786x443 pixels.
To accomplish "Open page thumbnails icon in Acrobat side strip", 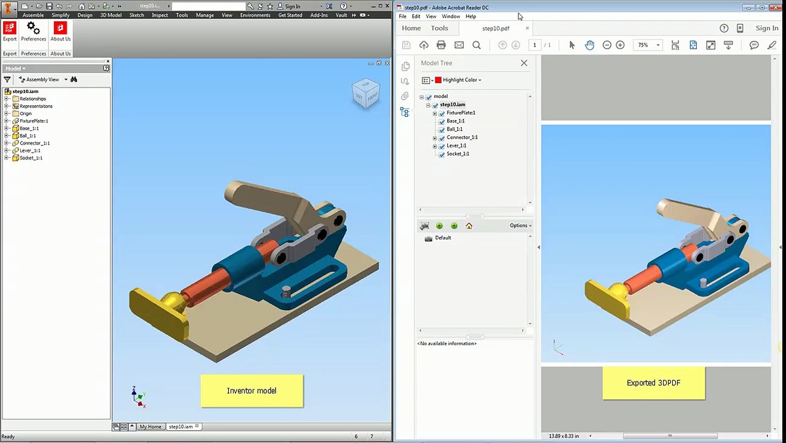I will coord(405,66).
